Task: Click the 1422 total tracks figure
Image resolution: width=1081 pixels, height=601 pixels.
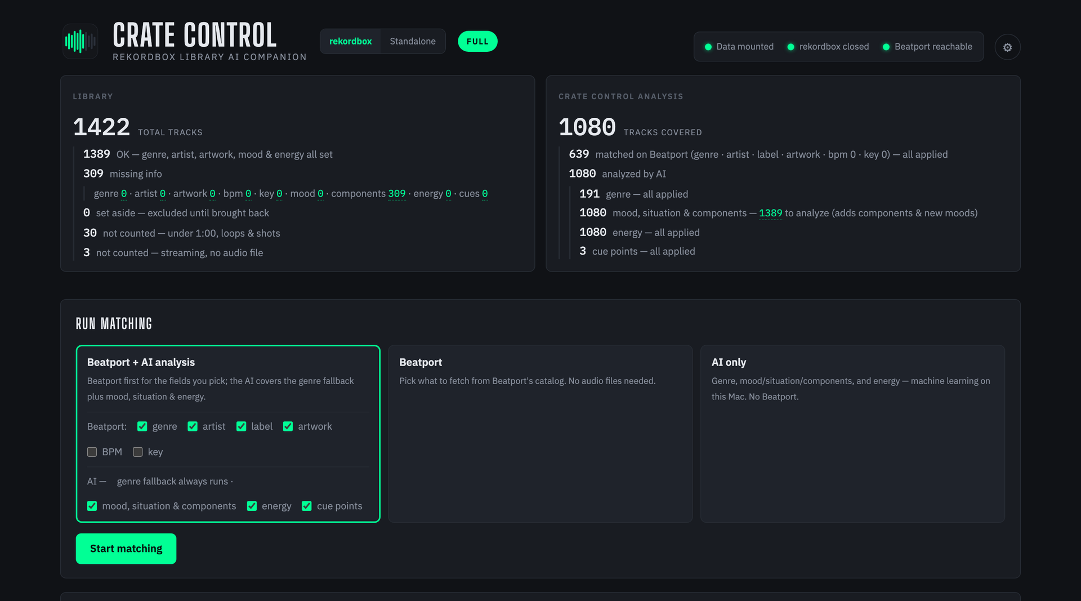Action: point(101,127)
